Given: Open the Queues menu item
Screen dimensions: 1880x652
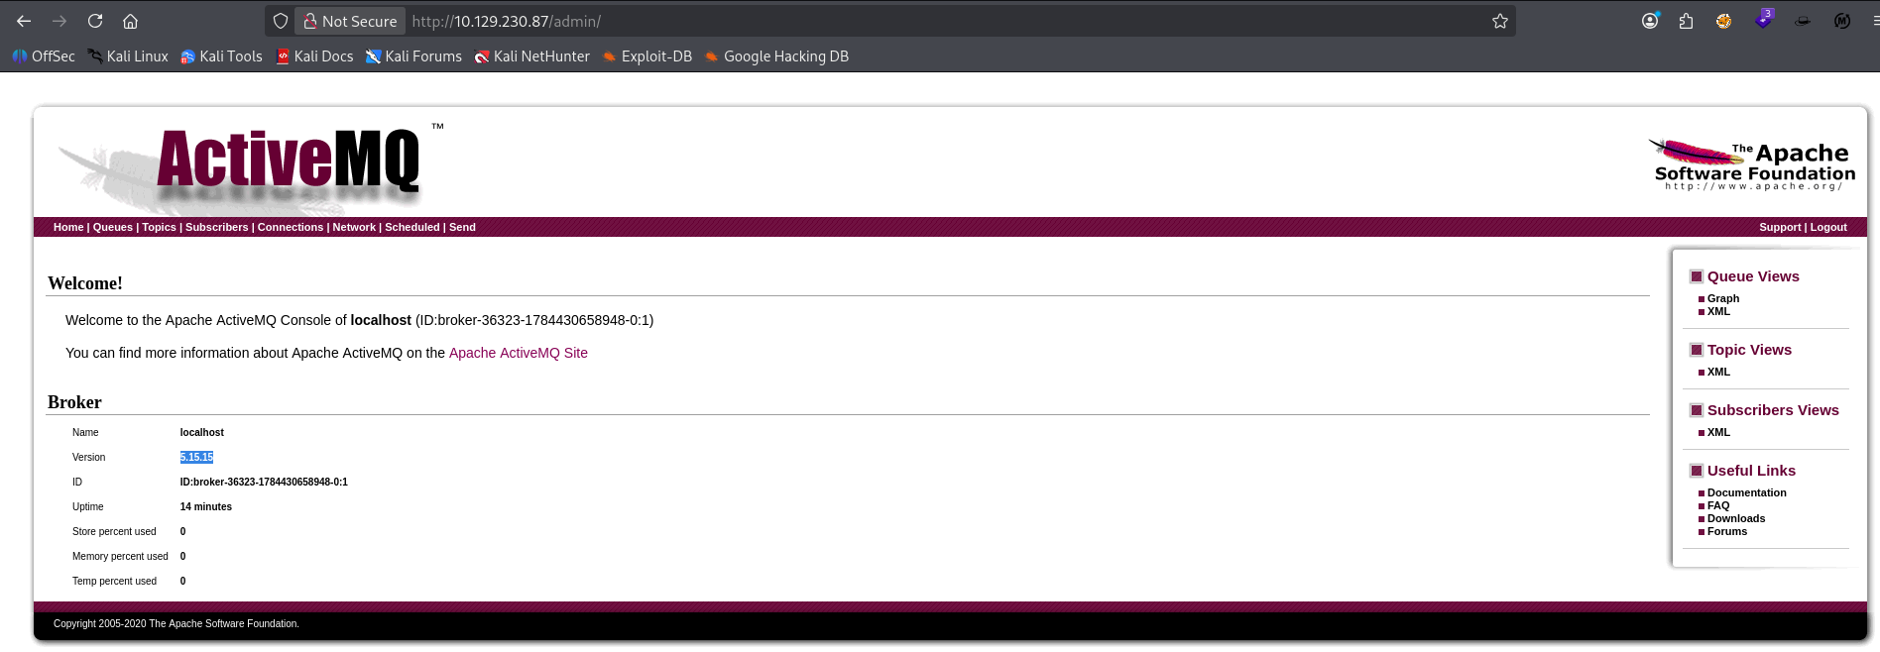Looking at the screenshot, I should (113, 227).
